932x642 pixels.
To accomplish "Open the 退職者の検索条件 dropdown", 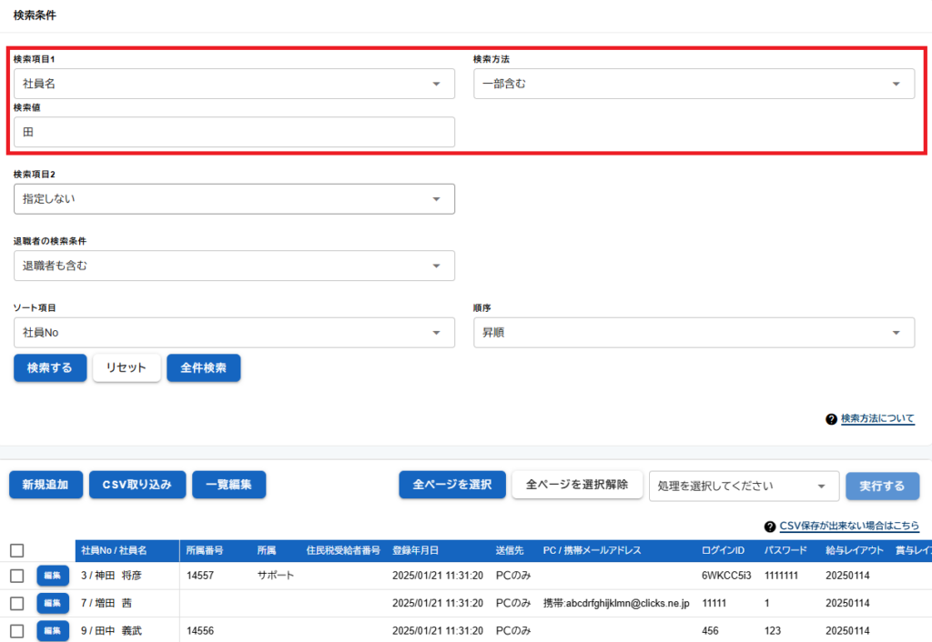I will click(x=234, y=266).
